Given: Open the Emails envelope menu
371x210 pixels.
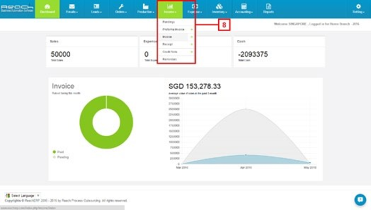Looking at the screenshot, I should [72, 6].
